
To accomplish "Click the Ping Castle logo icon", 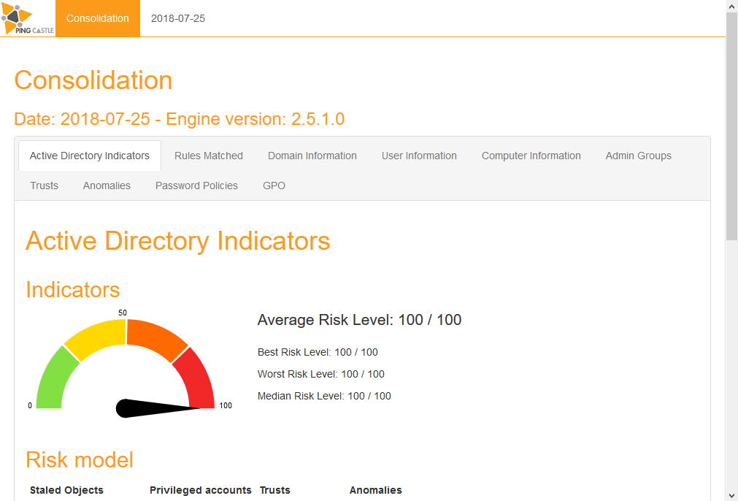I will coord(27,18).
